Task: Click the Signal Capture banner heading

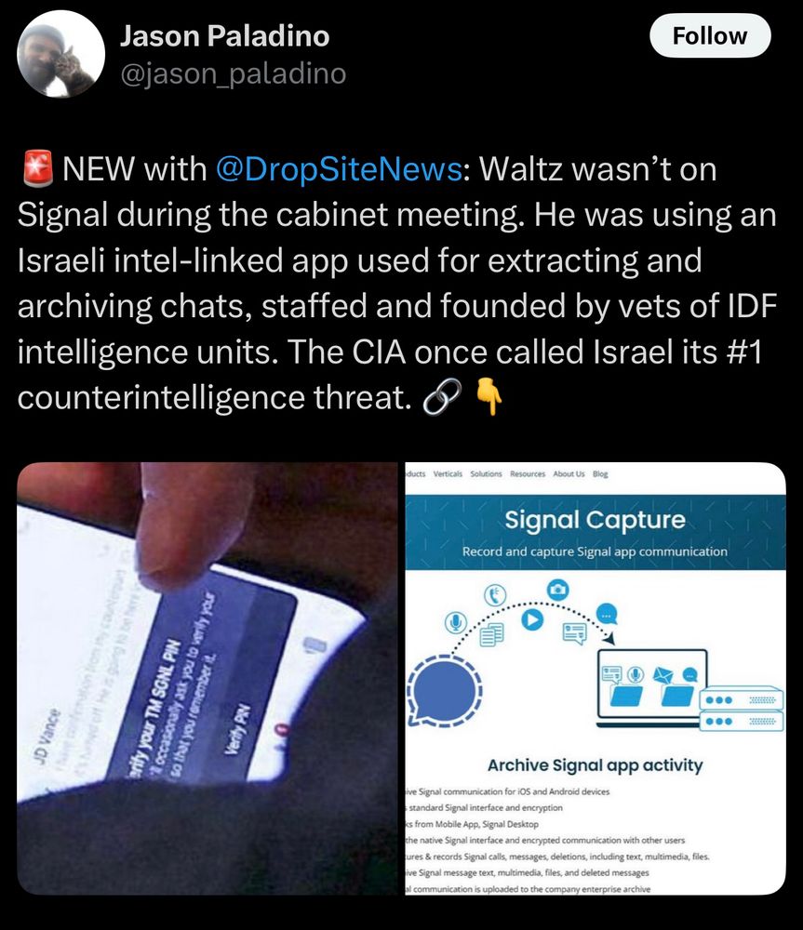Action: pos(596,520)
